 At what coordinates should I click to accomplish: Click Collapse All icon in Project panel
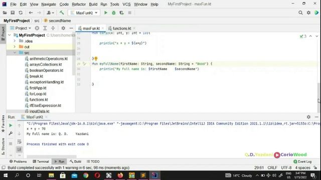[53, 28]
